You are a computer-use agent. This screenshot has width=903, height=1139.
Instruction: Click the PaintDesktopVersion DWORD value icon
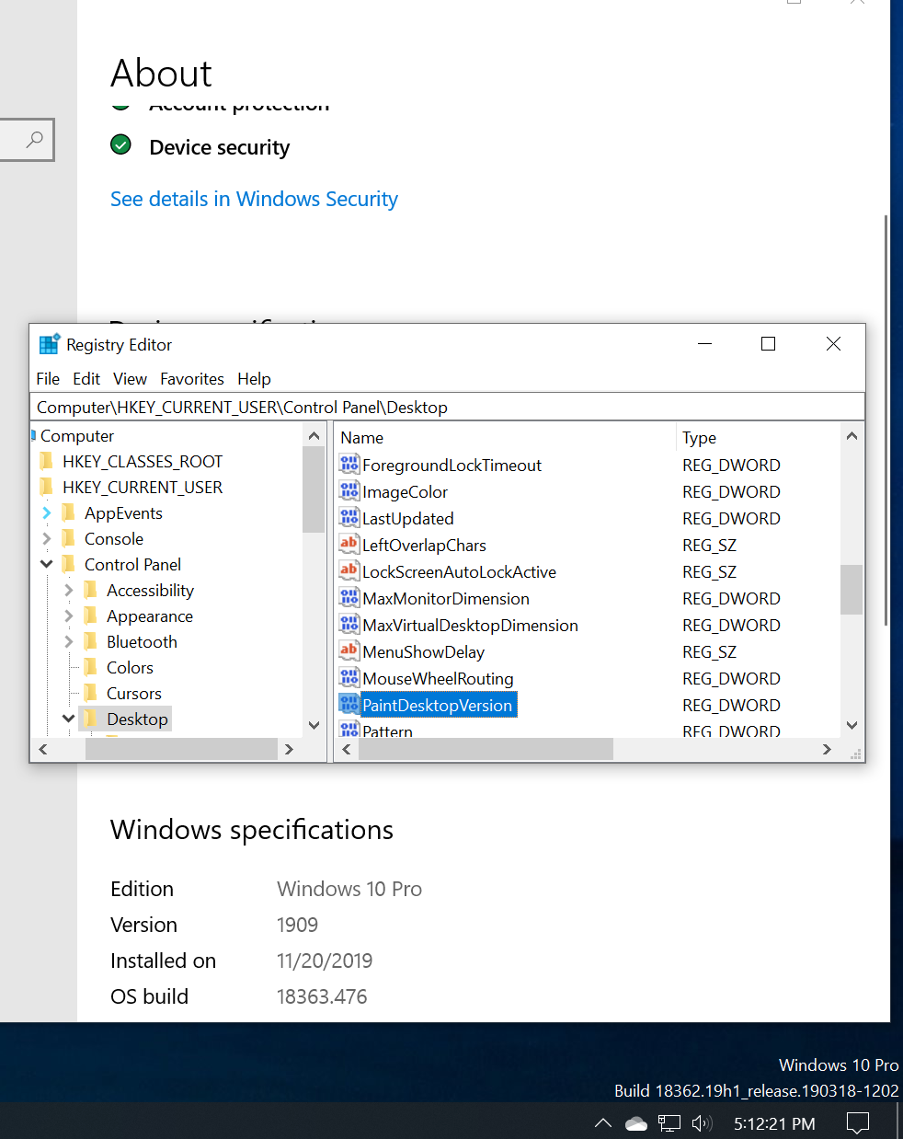click(x=349, y=704)
